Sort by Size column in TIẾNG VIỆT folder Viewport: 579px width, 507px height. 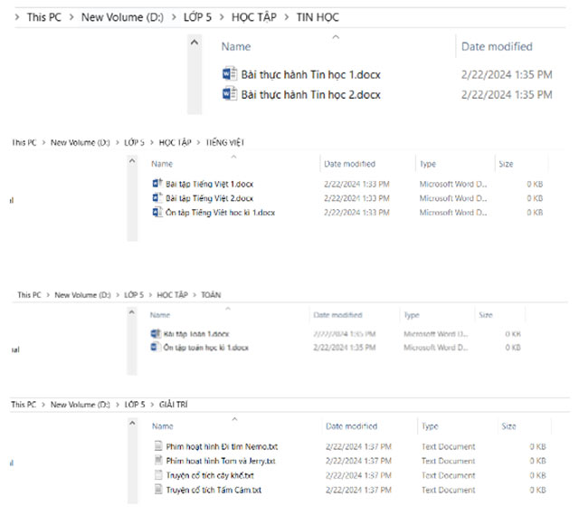[505, 164]
